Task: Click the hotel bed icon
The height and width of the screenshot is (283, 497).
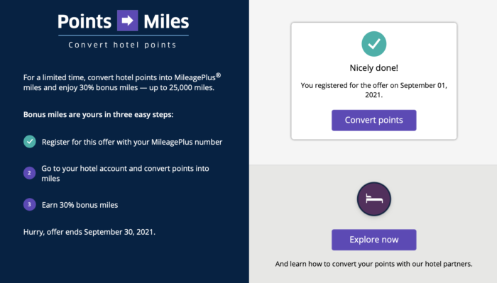Action: tap(373, 199)
